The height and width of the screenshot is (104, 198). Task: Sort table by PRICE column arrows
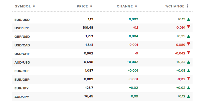coord(91,6)
